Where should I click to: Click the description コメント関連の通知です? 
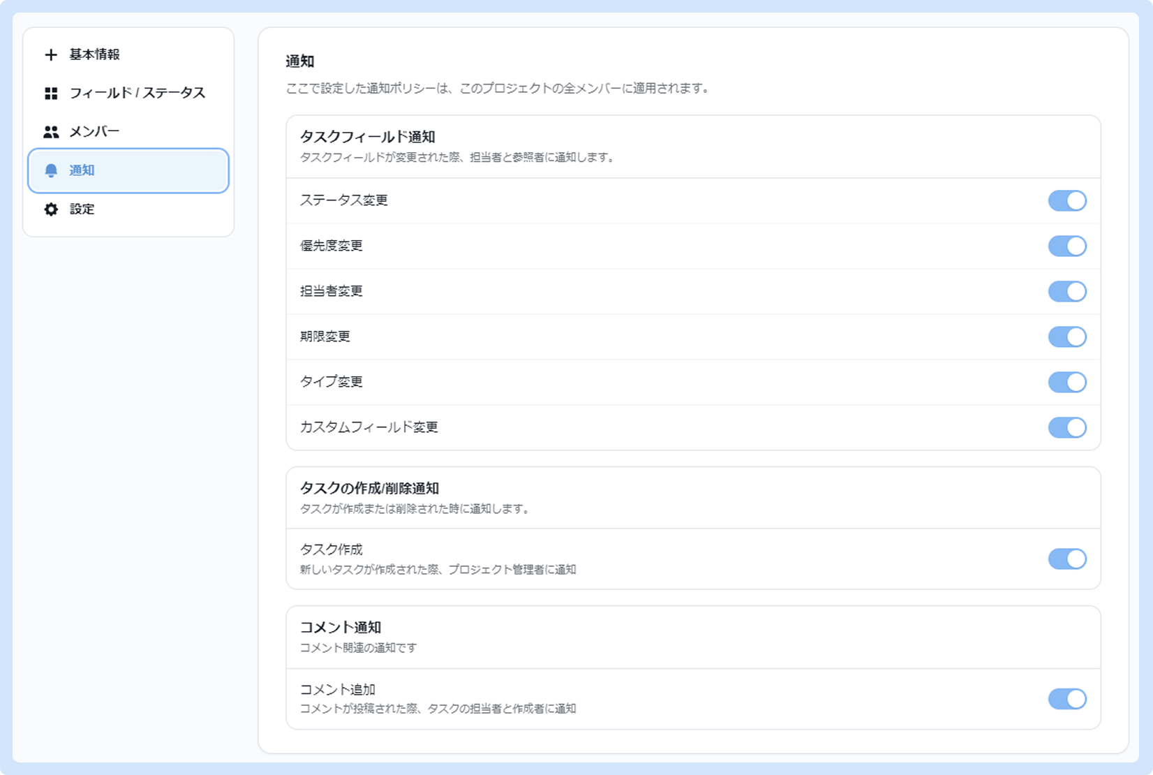pyautogui.click(x=359, y=648)
